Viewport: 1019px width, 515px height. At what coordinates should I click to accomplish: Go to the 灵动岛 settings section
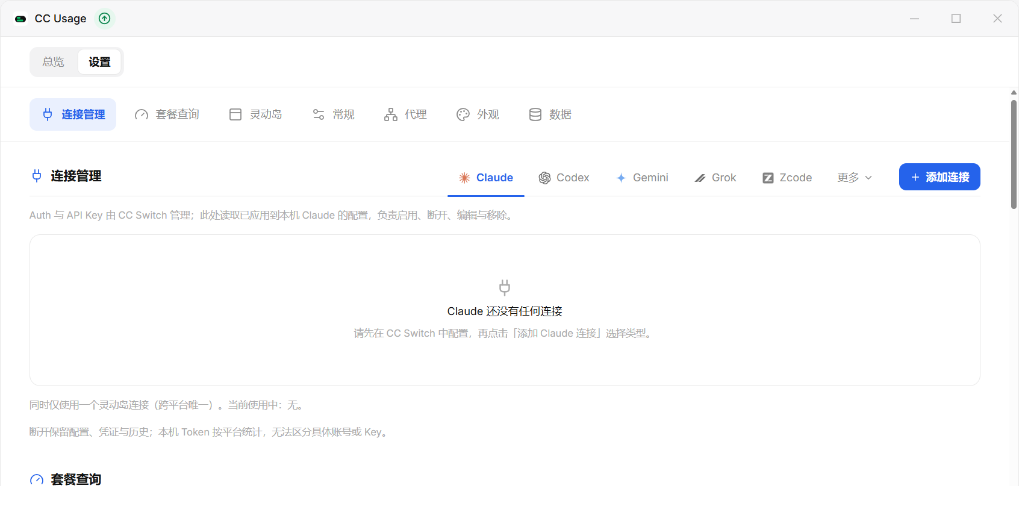coord(256,114)
